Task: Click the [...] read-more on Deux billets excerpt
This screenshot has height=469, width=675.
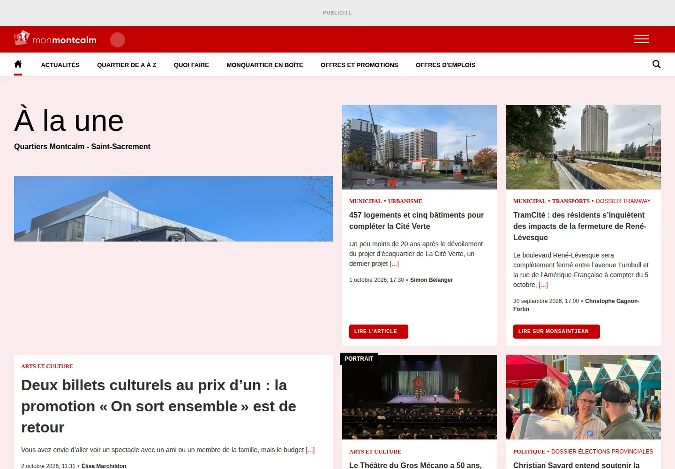Action: click(x=310, y=450)
